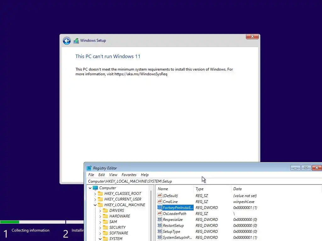Click the DWORD icon beside SetupType

(x=159, y=231)
